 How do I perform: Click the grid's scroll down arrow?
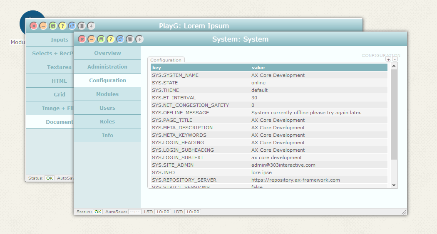pyautogui.click(x=394, y=185)
